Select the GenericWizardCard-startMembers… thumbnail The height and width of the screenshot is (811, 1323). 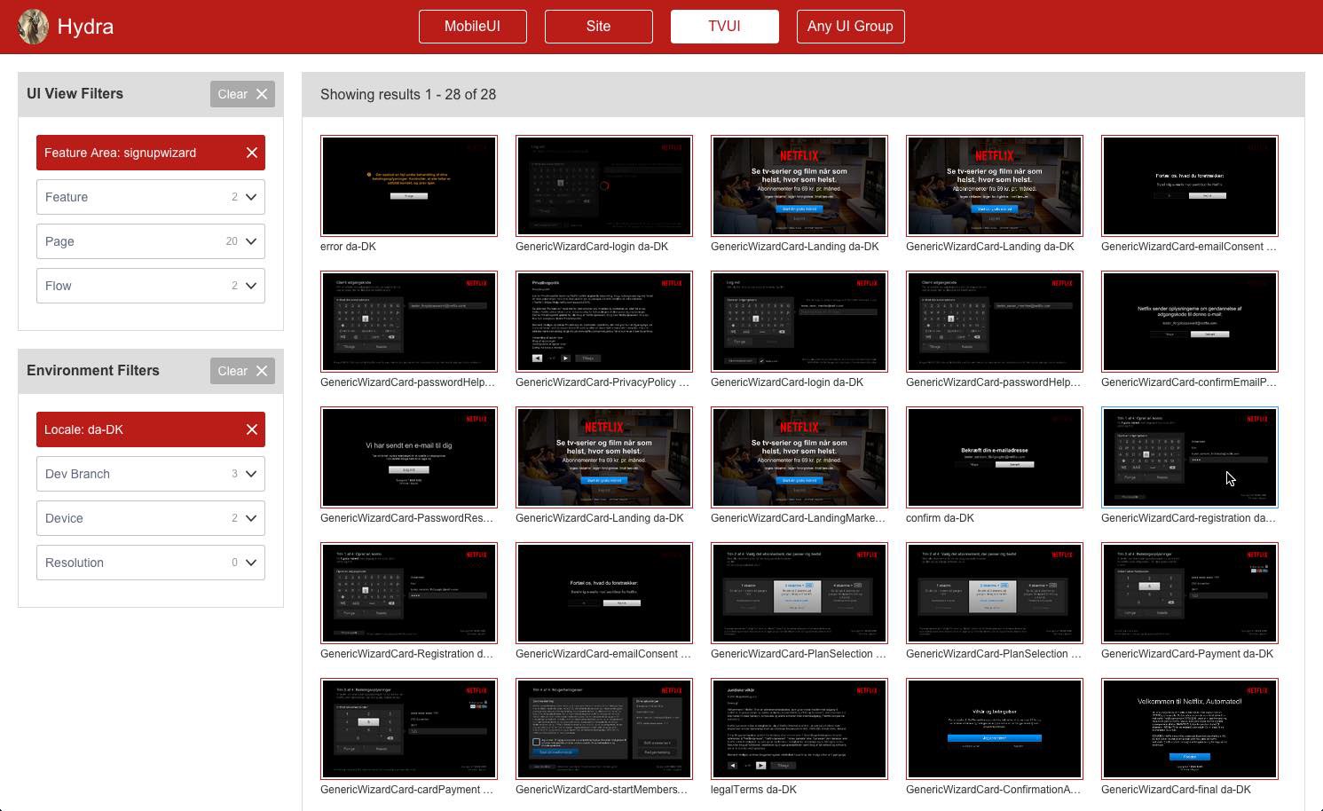click(604, 729)
